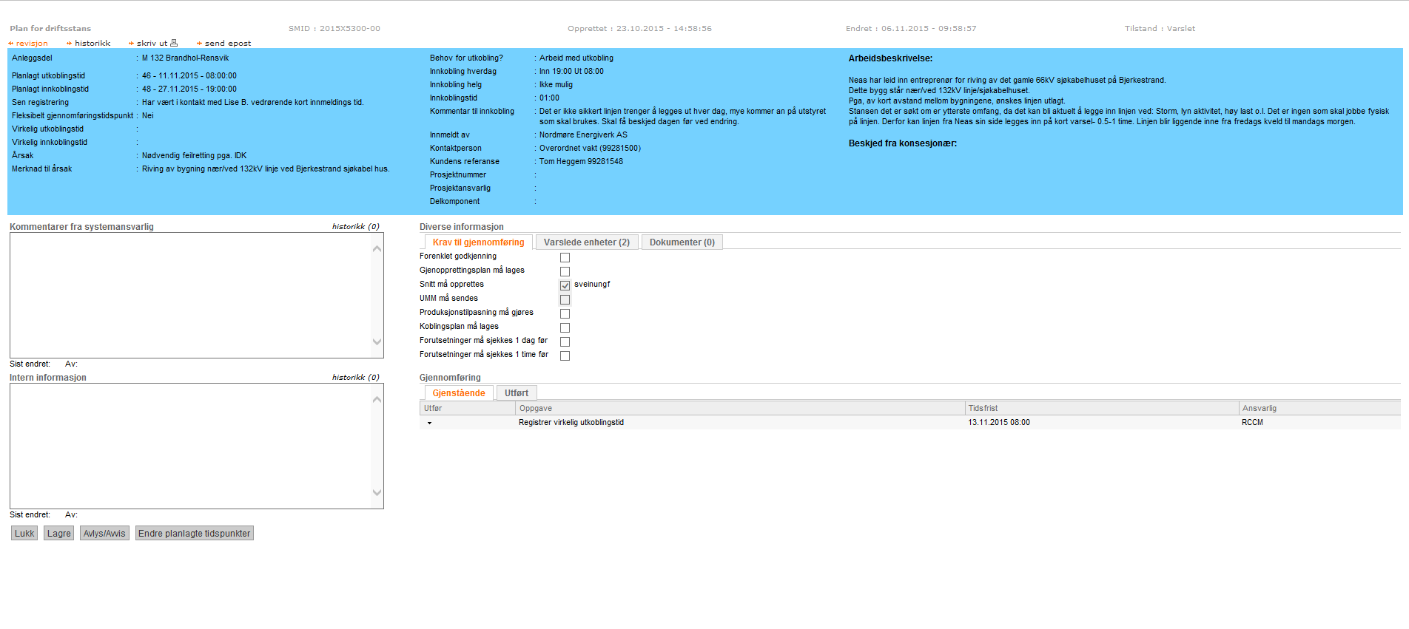Uncheck Snitt må opprettes checkbox
The width and height of the screenshot is (1409, 629).
(565, 285)
